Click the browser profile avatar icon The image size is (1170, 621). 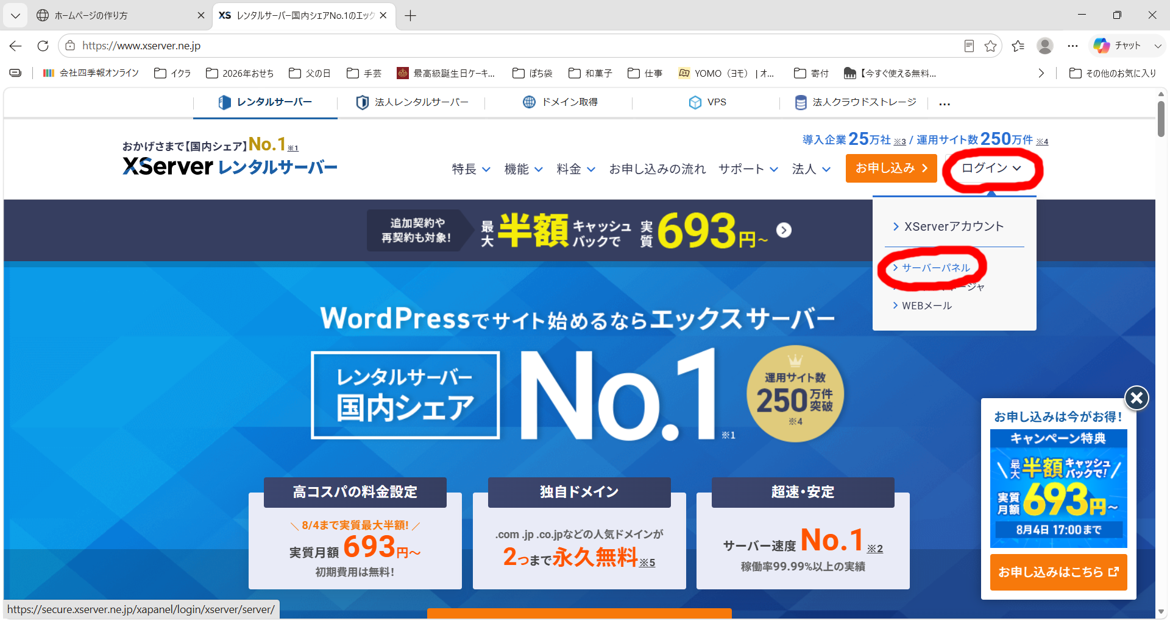[1045, 46]
